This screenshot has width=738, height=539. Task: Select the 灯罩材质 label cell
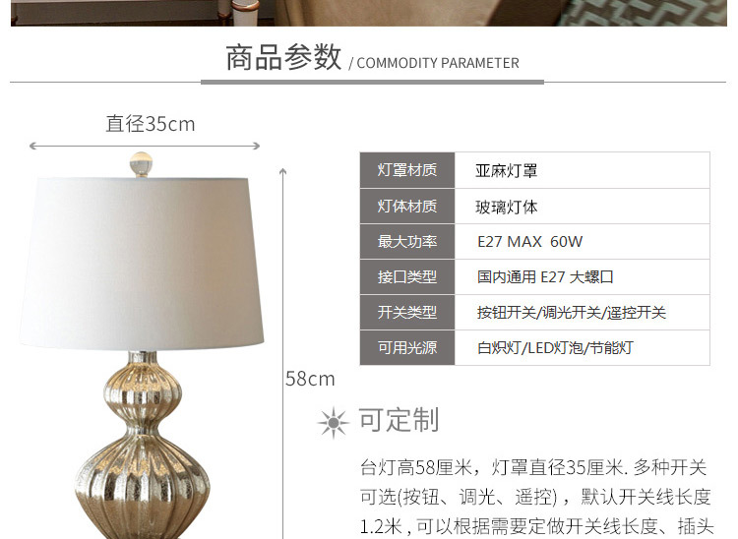pos(407,170)
